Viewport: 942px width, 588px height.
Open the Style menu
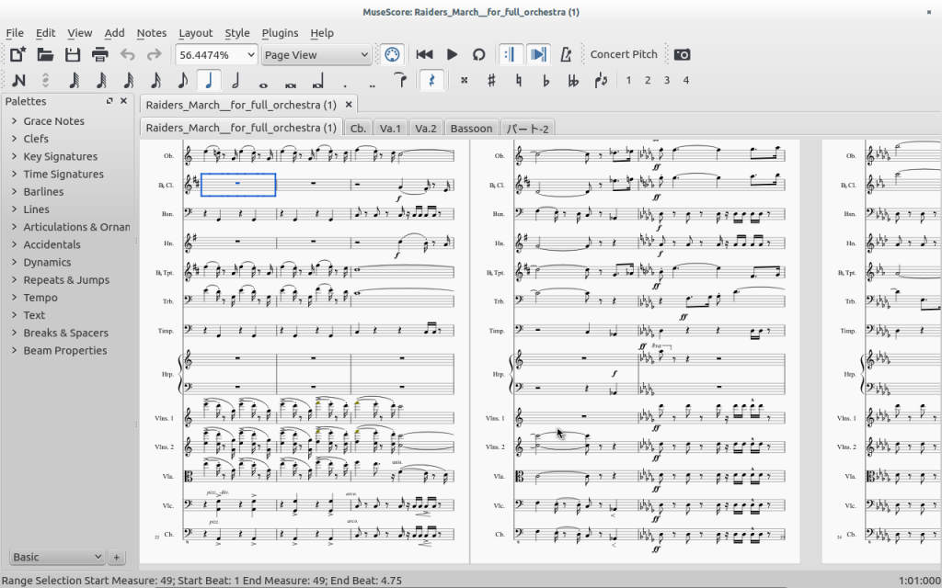[x=237, y=33]
